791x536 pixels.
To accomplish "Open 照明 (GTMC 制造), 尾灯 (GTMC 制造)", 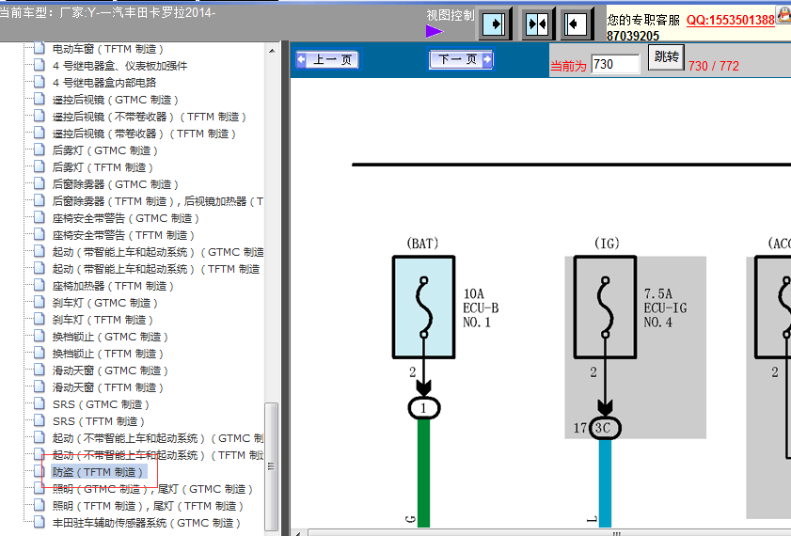I will click(x=152, y=490).
